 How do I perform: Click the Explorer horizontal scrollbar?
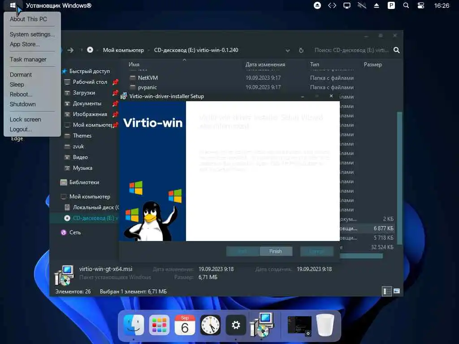[361, 256]
